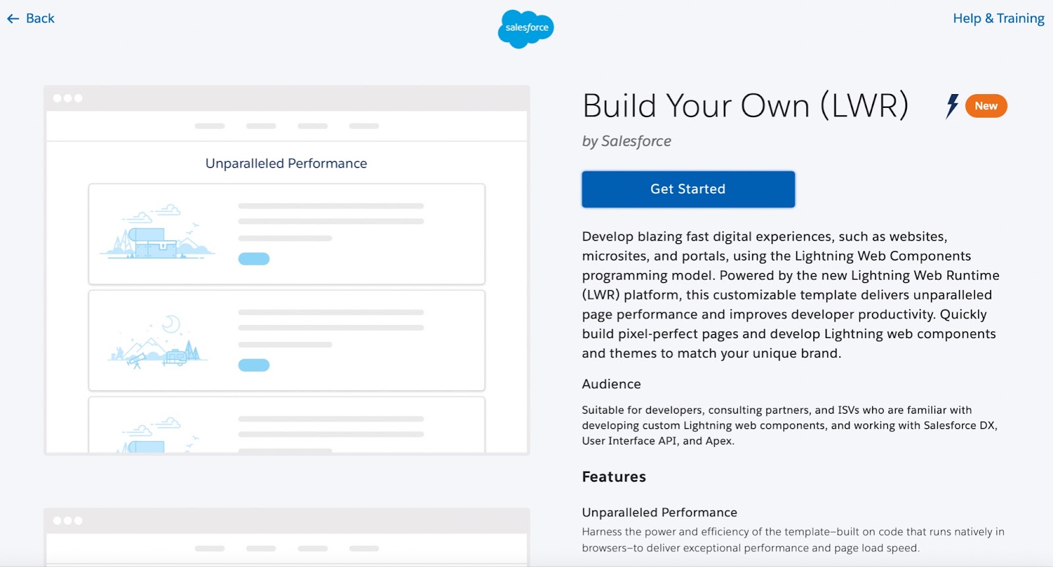Screen dimensions: 1053x567
Task: Click the Get Started button
Action: pyautogui.click(x=688, y=189)
